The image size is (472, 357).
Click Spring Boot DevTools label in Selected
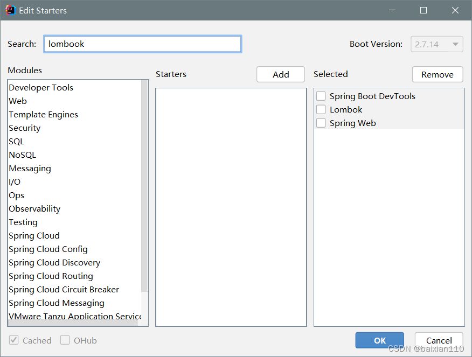point(372,96)
